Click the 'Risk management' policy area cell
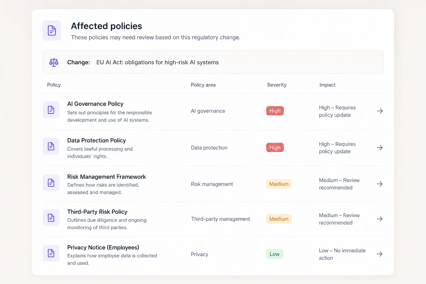The height and width of the screenshot is (284, 426). coord(212,184)
